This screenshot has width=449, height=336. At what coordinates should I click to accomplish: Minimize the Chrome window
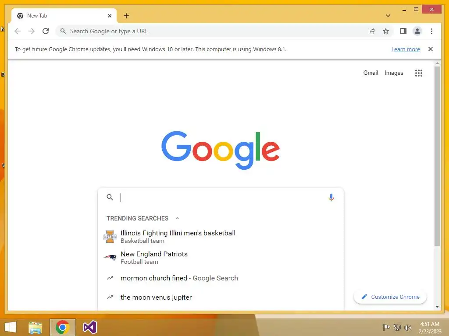(x=404, y=10)
